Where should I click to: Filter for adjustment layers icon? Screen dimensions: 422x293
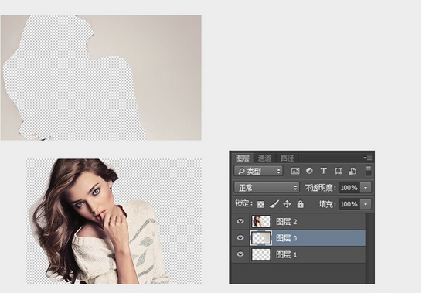[x=309, y=171]
